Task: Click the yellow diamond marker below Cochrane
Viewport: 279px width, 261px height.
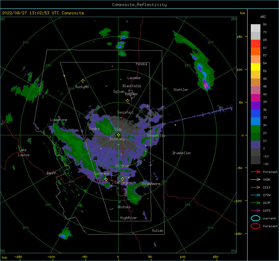Action: pos(106,179)
